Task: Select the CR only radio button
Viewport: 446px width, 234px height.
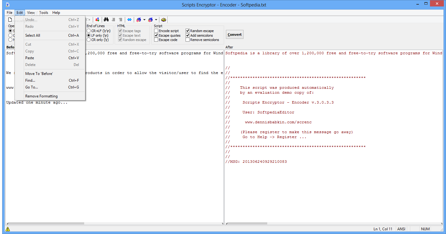Action: coord(89,40)
